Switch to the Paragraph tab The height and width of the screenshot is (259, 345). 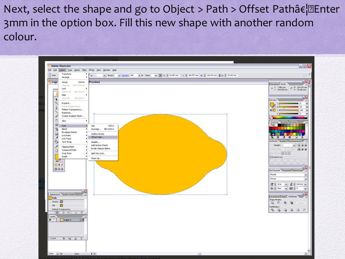coord(287,171)
